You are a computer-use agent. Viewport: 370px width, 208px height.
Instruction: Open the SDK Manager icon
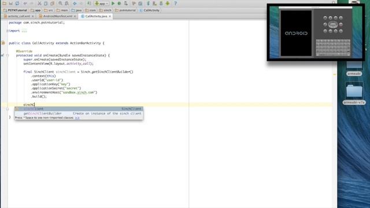tap(161, 3)
